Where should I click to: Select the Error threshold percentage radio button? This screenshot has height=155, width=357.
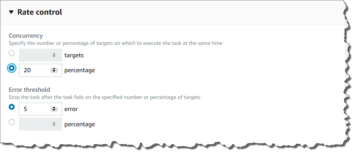click(12, 122)
